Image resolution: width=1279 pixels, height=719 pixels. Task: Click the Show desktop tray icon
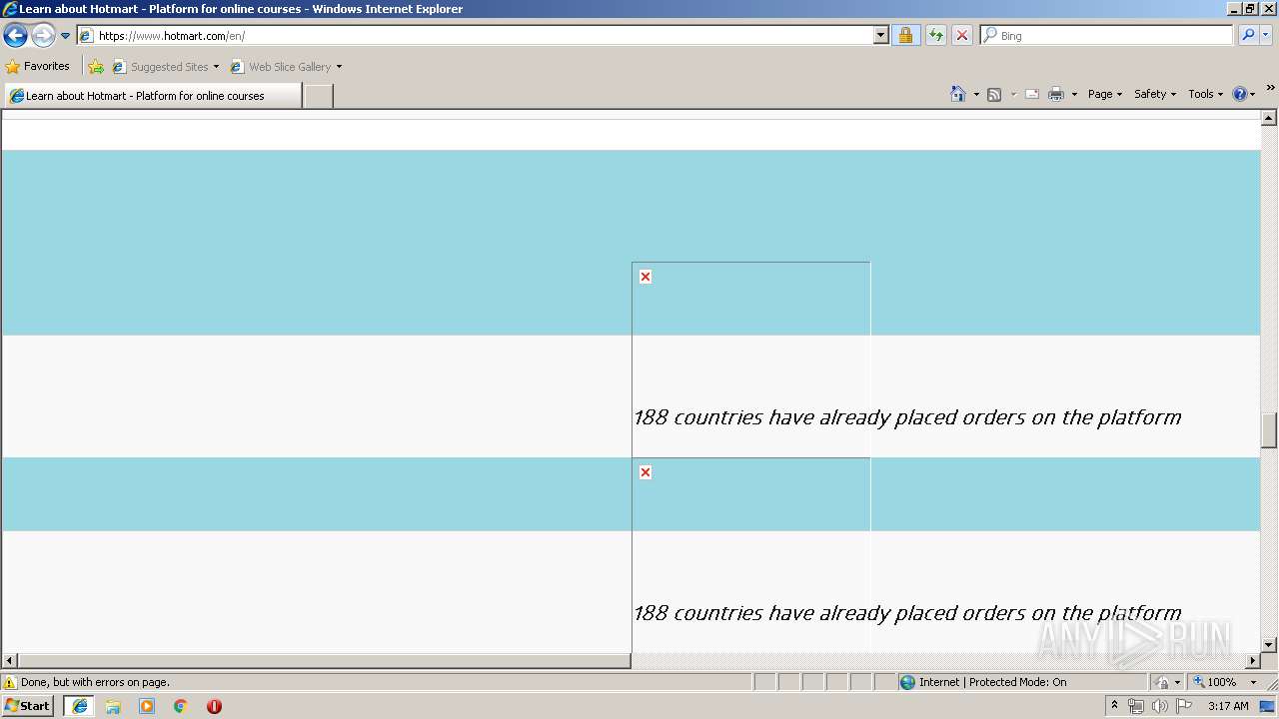pyautogui.click(x=1268, y=706)
